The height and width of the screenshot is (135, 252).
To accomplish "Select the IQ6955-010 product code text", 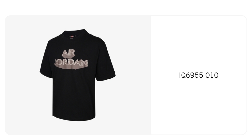I will 199,75.
